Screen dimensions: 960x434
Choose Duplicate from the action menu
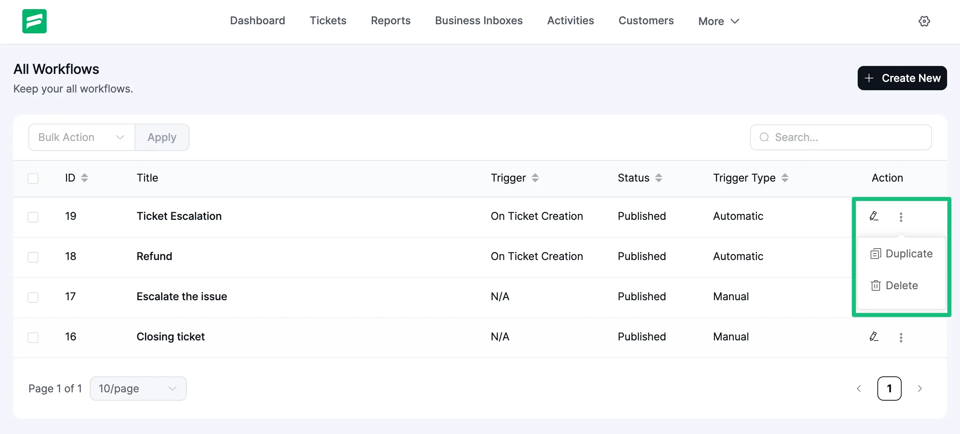point(902,254)
